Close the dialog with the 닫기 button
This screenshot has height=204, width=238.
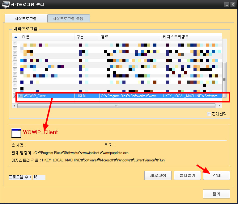pos(216,194)
